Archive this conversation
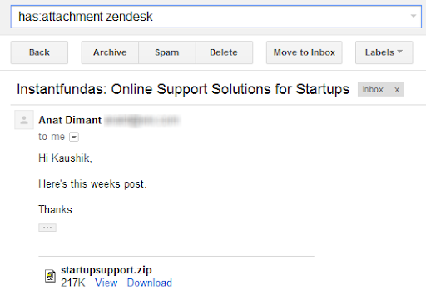The width and height of the screenshot is (426, 300). pos(110,52)
